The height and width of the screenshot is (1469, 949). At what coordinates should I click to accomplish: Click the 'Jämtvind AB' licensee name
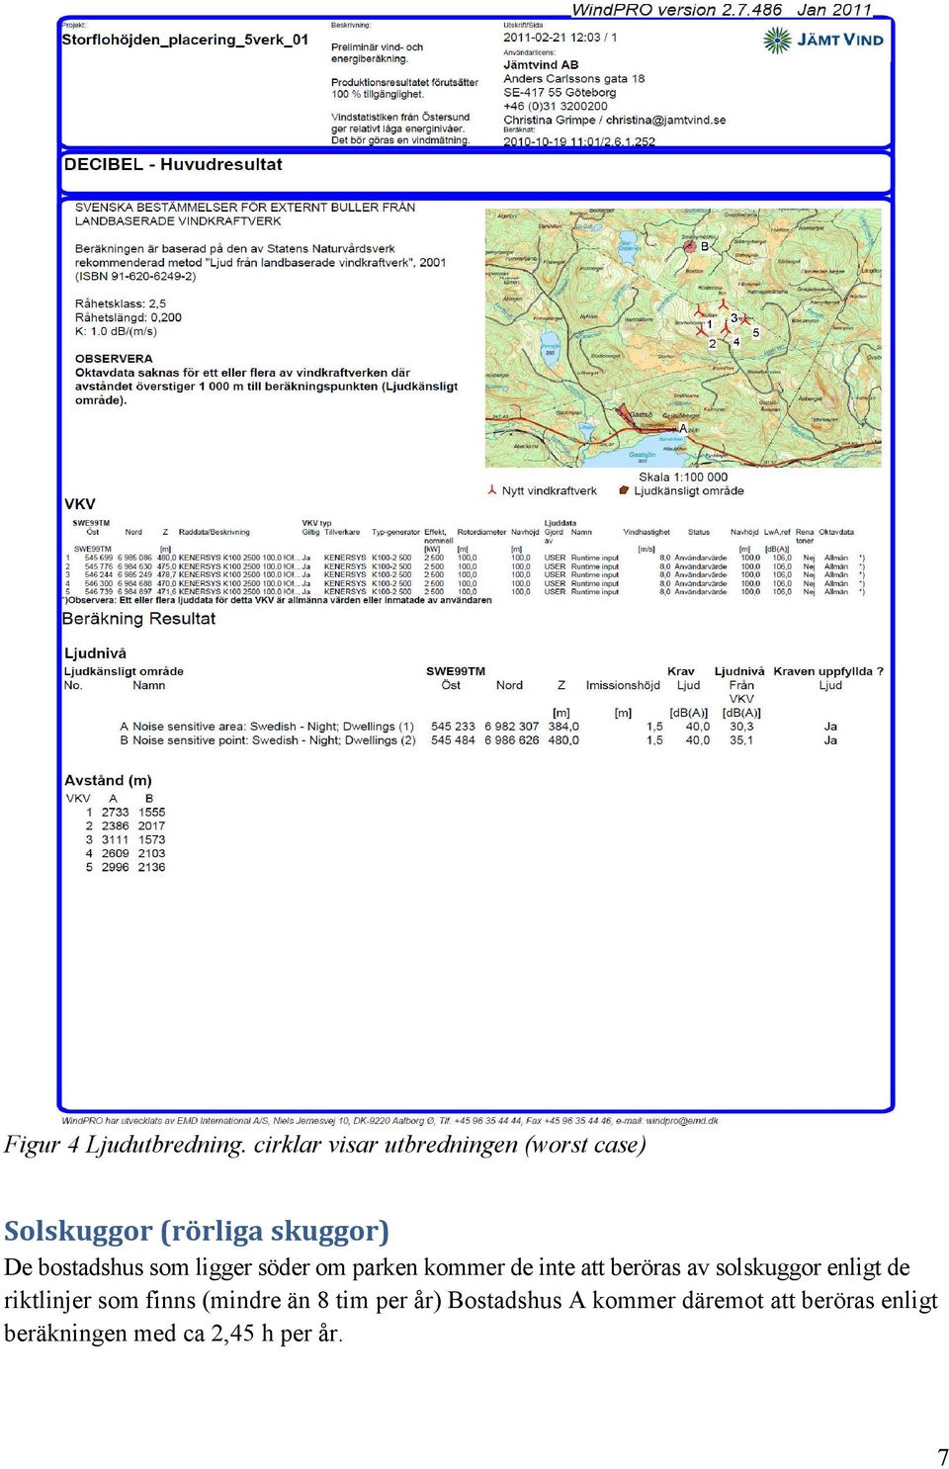(541, 65)
